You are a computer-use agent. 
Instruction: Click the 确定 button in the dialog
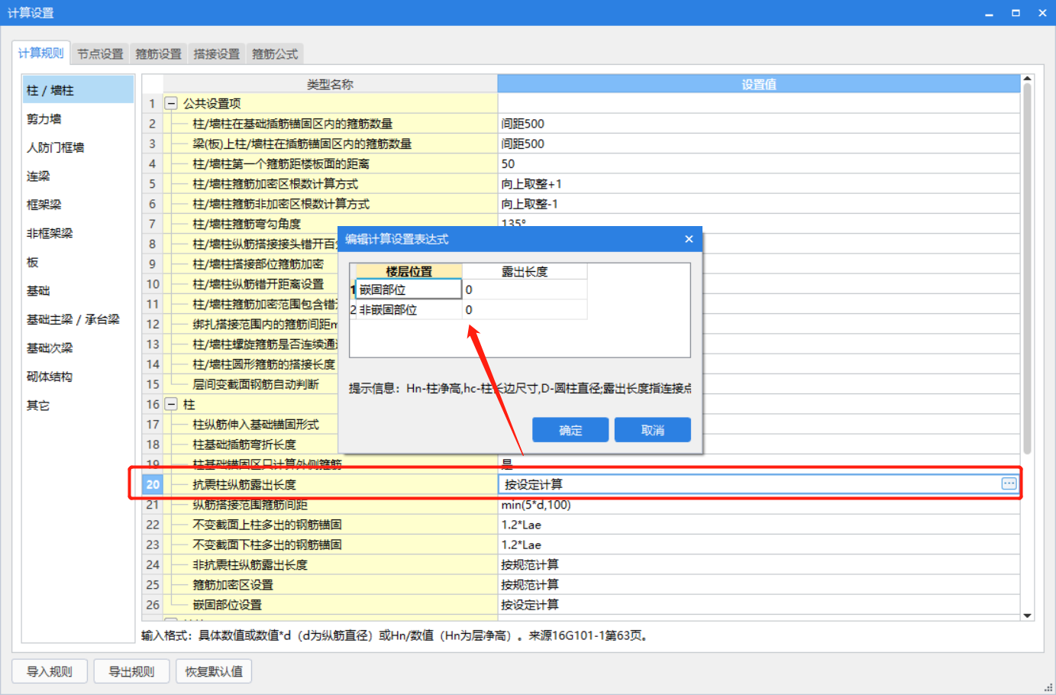coord(570,429)
